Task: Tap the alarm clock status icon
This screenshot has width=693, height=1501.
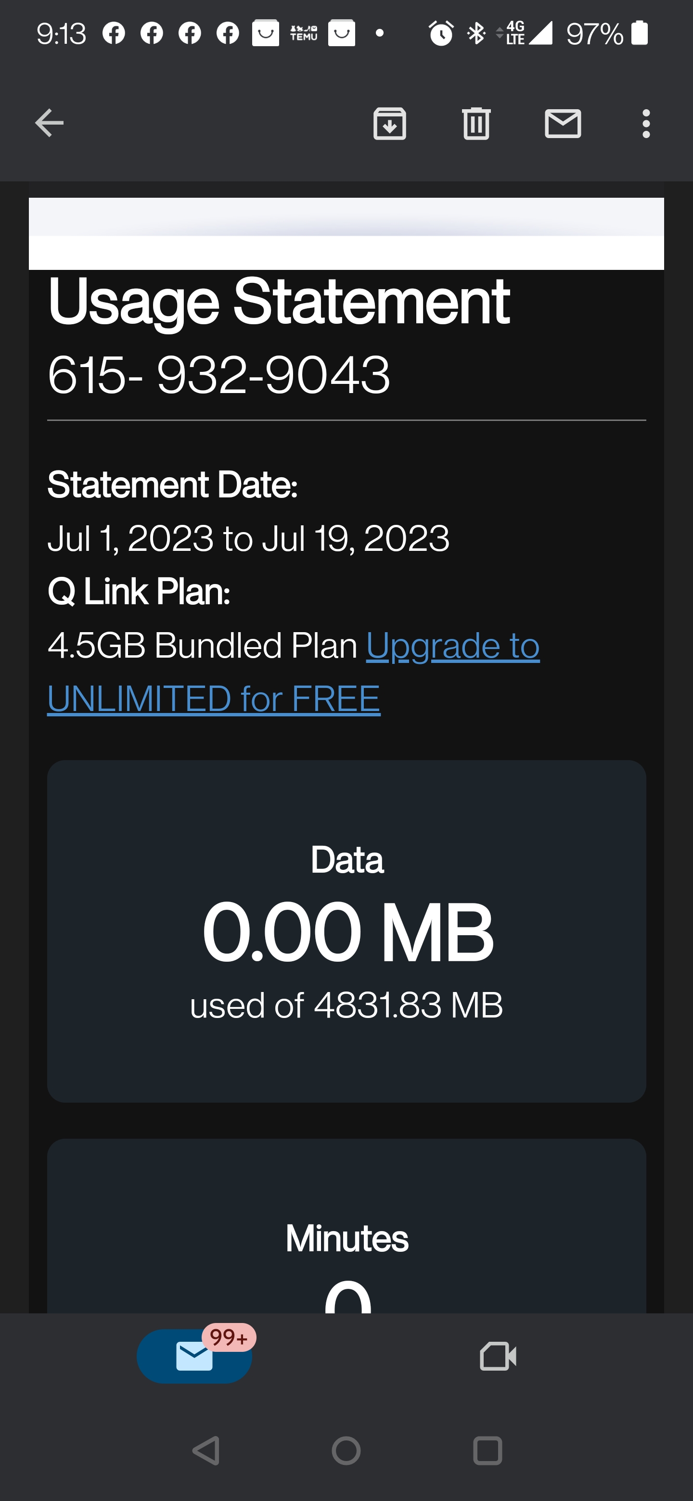Action: (441, 34)
